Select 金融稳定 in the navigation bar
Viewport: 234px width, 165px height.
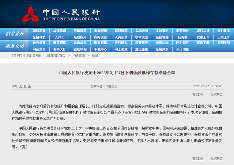162,31
